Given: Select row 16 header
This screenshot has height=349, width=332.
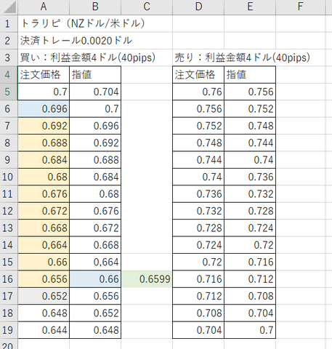Looking at the screenshot, I should 9,278.
